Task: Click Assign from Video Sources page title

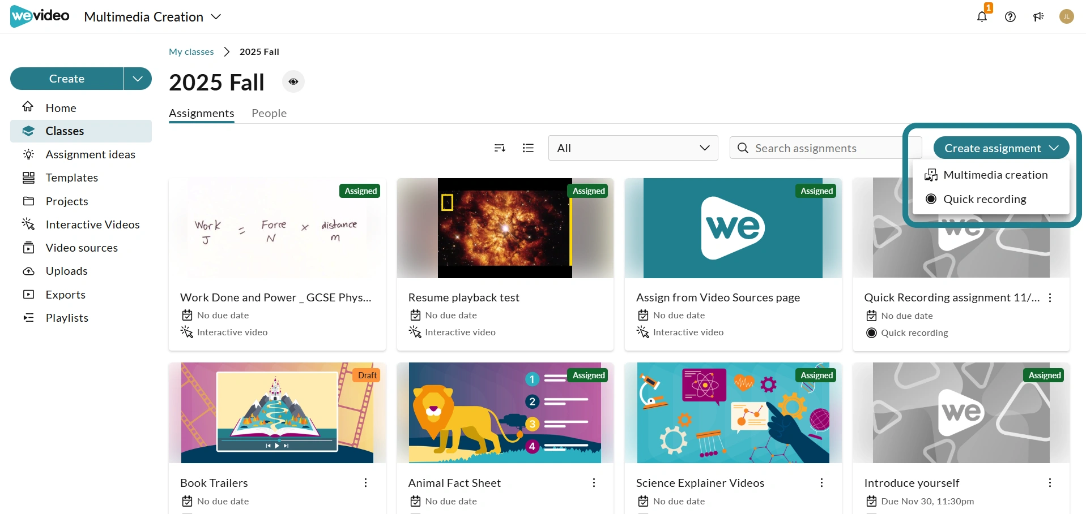Action: click(x=718, y=297)
